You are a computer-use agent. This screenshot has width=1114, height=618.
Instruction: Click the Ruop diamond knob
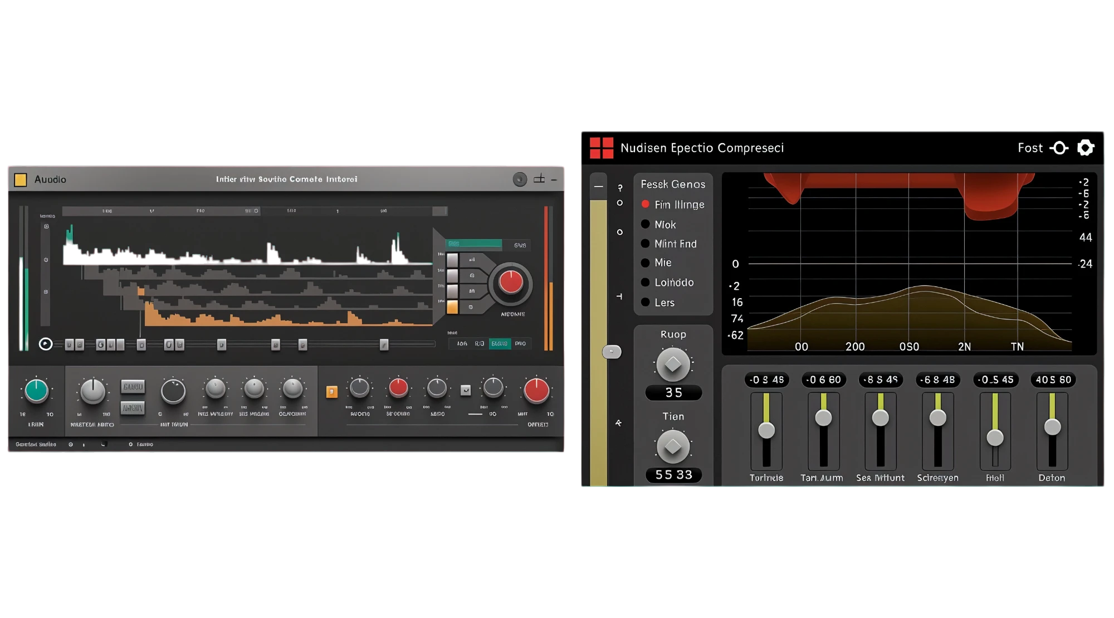pyautogui.click(x=673, y=364)
